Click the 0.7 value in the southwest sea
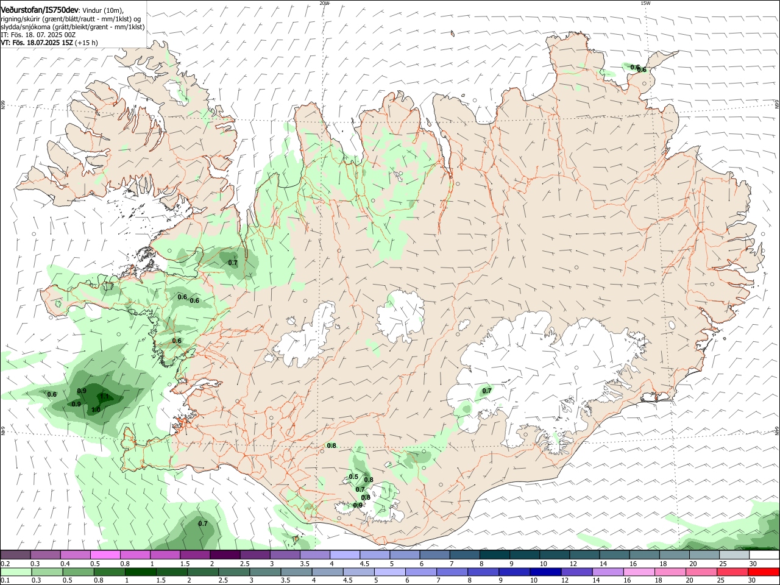The width and height of the screenshot is (780, 585). [203, 523]
